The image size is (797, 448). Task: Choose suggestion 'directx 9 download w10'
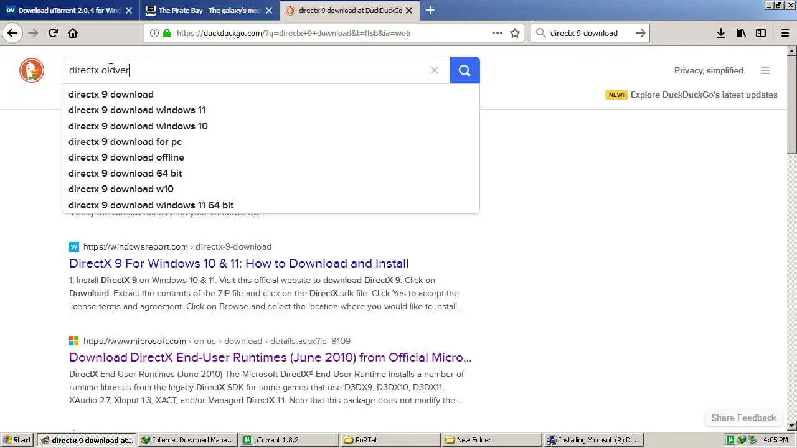click(271, 189)
